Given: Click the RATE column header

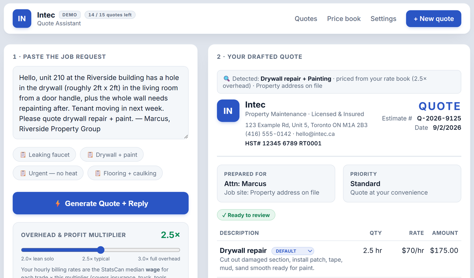Looking at the screenshot, I should (416, 233).
